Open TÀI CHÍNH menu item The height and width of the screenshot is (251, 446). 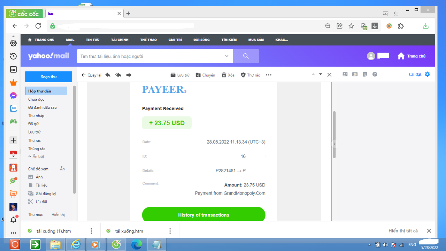pyautogui.click(x=120, y=40)
